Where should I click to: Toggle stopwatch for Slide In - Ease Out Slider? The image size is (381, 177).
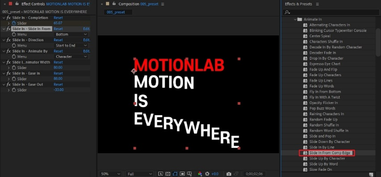(14, 90)
